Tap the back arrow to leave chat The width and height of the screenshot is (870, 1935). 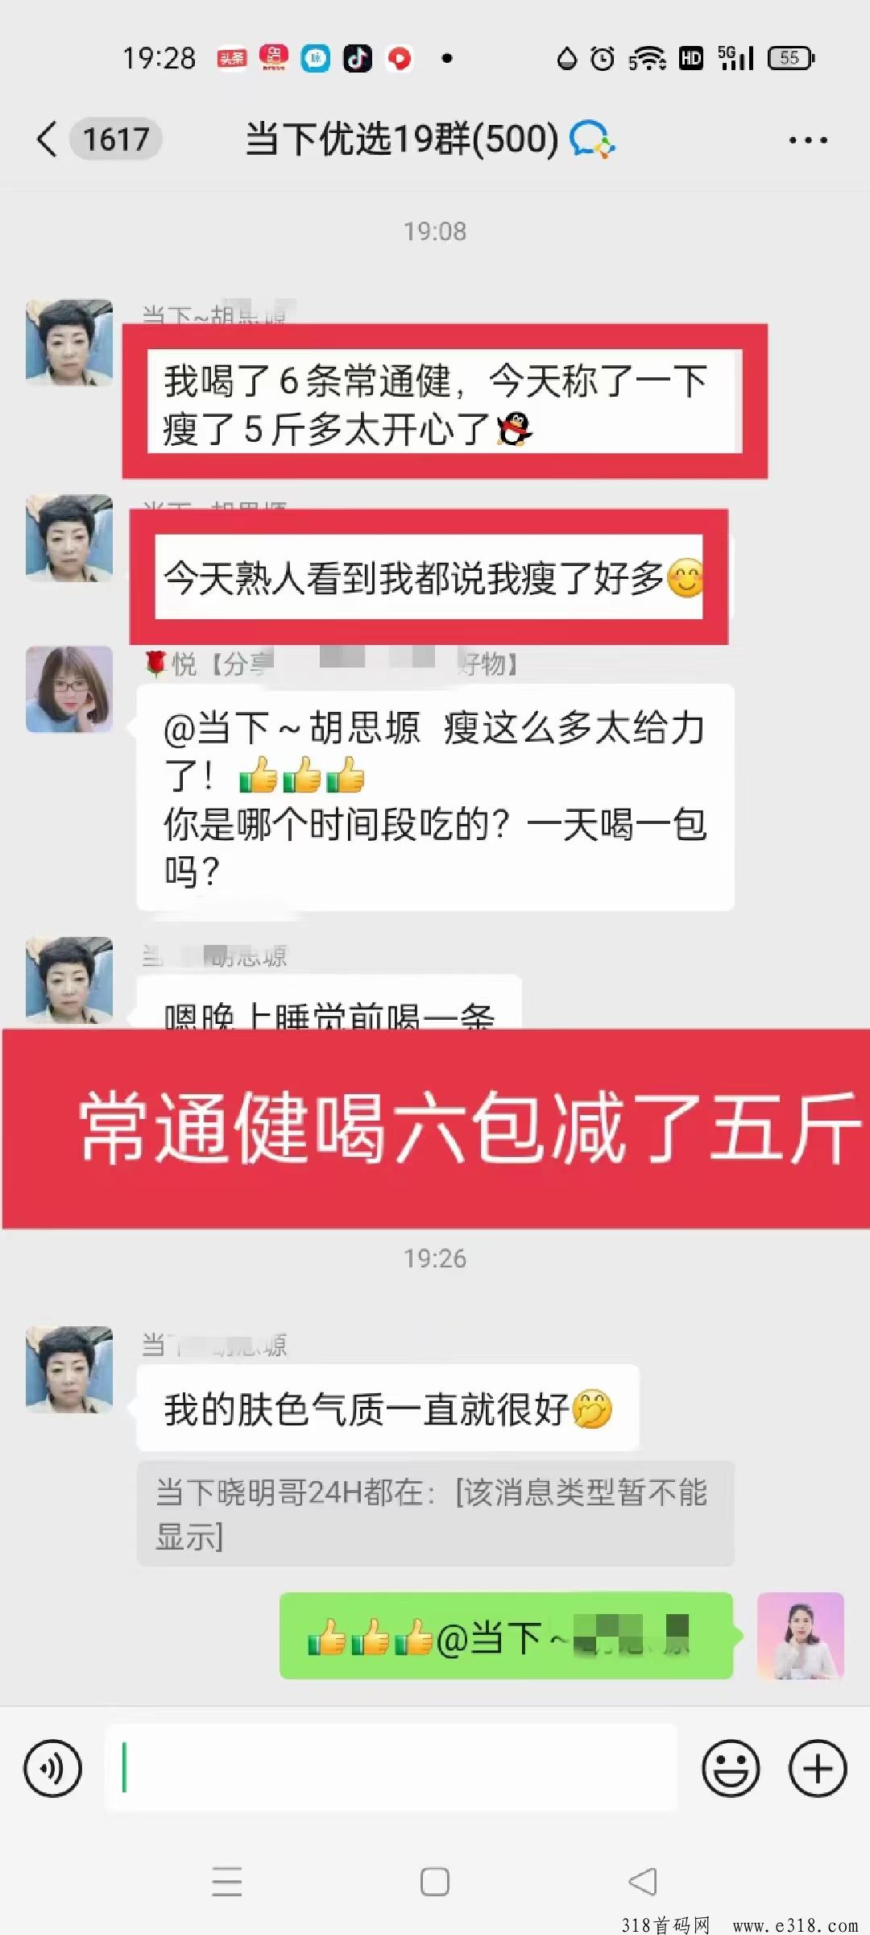47,139
